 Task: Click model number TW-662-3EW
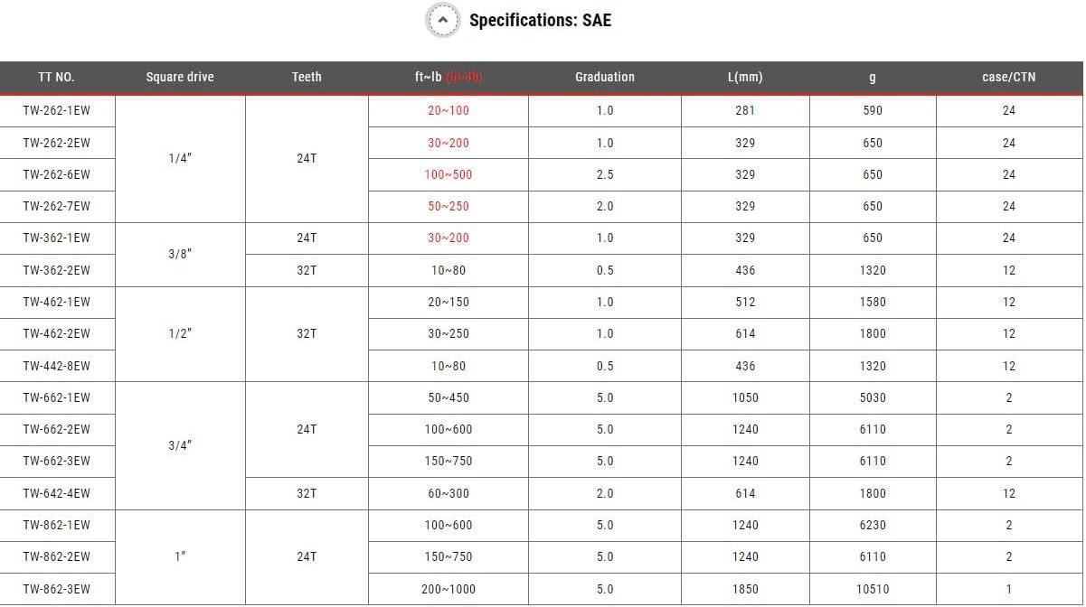[x=57, y=462]
